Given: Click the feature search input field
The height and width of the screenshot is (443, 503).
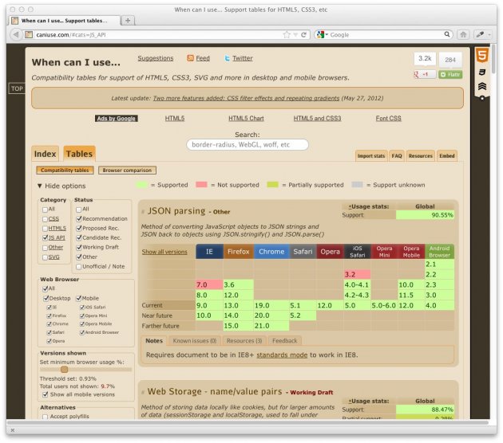Looking at the screenshot, I should point(248,145).
